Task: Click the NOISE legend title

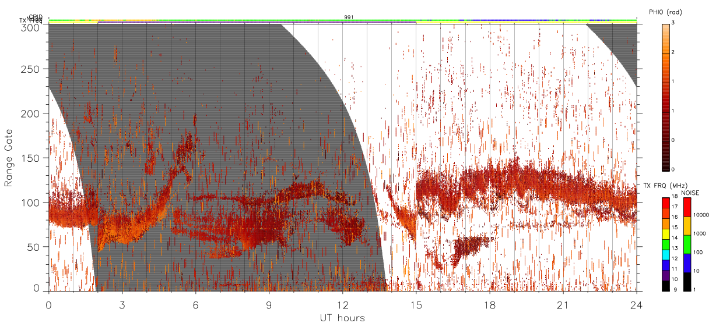Action: click(x=690, y=192)
